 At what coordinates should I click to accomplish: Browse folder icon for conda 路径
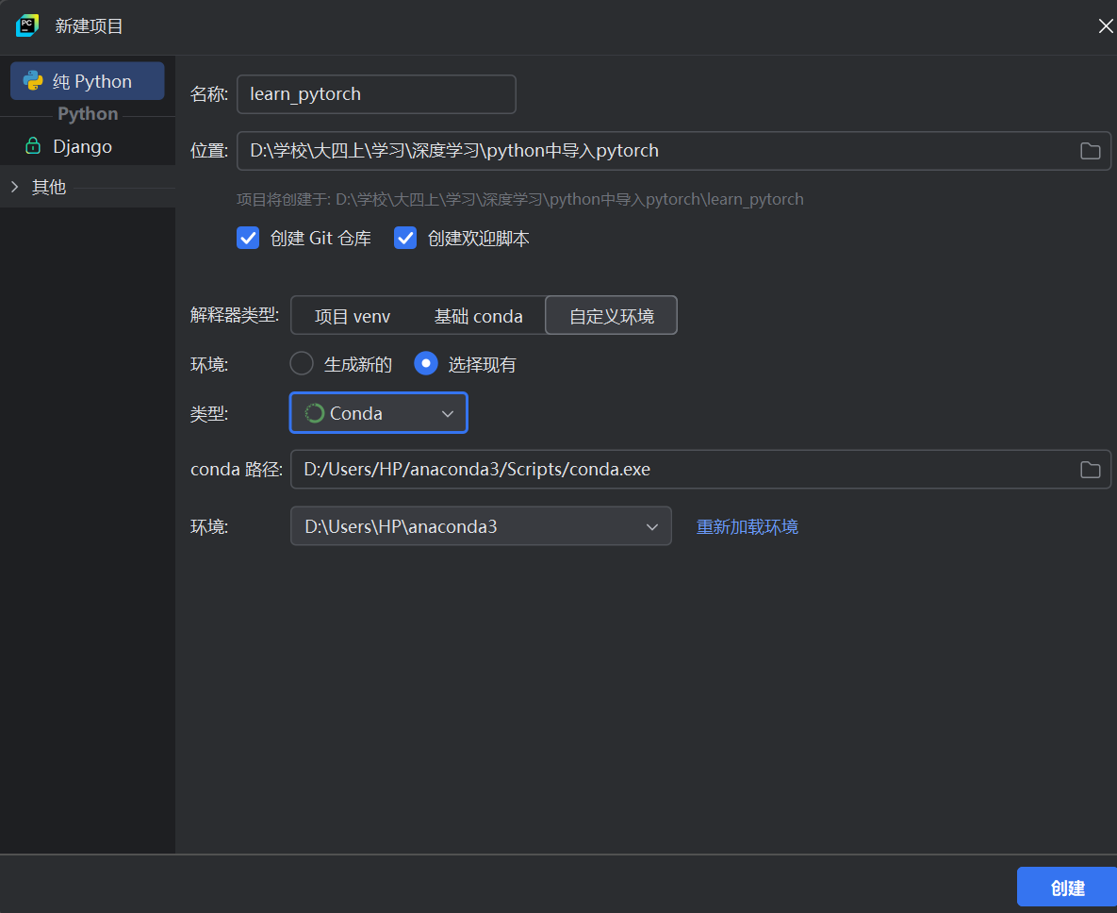point(1090,470)
